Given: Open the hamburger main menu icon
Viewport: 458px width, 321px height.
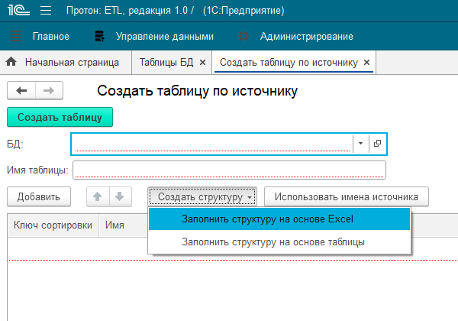Looking at the screenshot, I should click(x=46, y=11).
